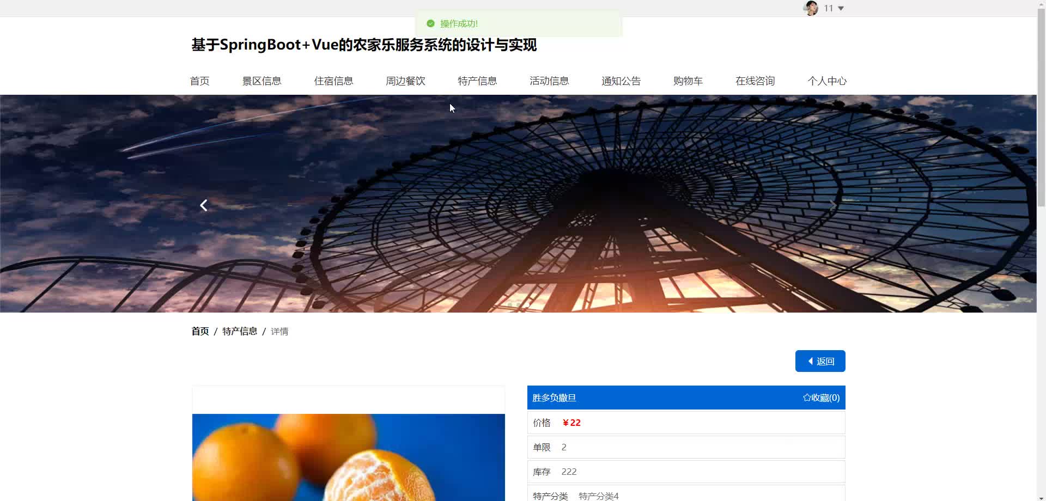Open the 周边餐饮 navigation menu
This screenshot has width=1046, height=501.
tap(405, 81)
